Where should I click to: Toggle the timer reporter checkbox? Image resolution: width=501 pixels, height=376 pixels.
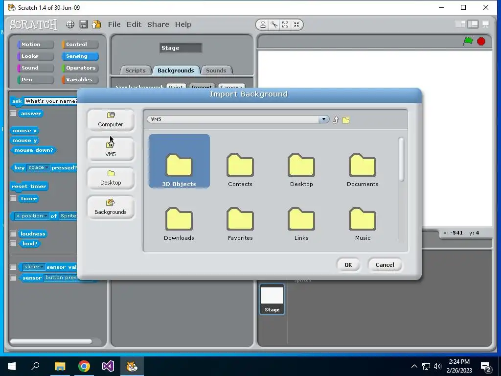13,199
